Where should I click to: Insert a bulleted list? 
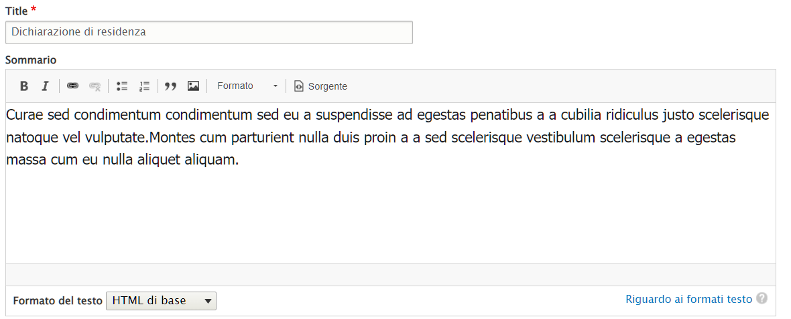(122, 86)
